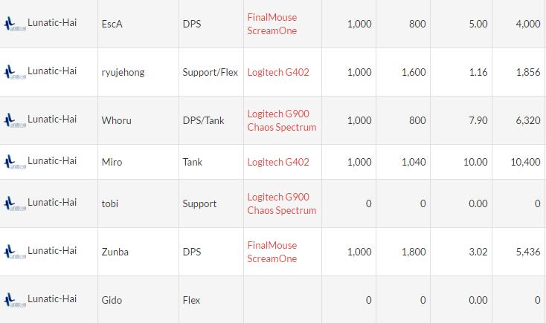Image resolution: width=546 pixels, height=323 pixels.
Task: Click Gido's Flex role cell
Action: [193, 300]
